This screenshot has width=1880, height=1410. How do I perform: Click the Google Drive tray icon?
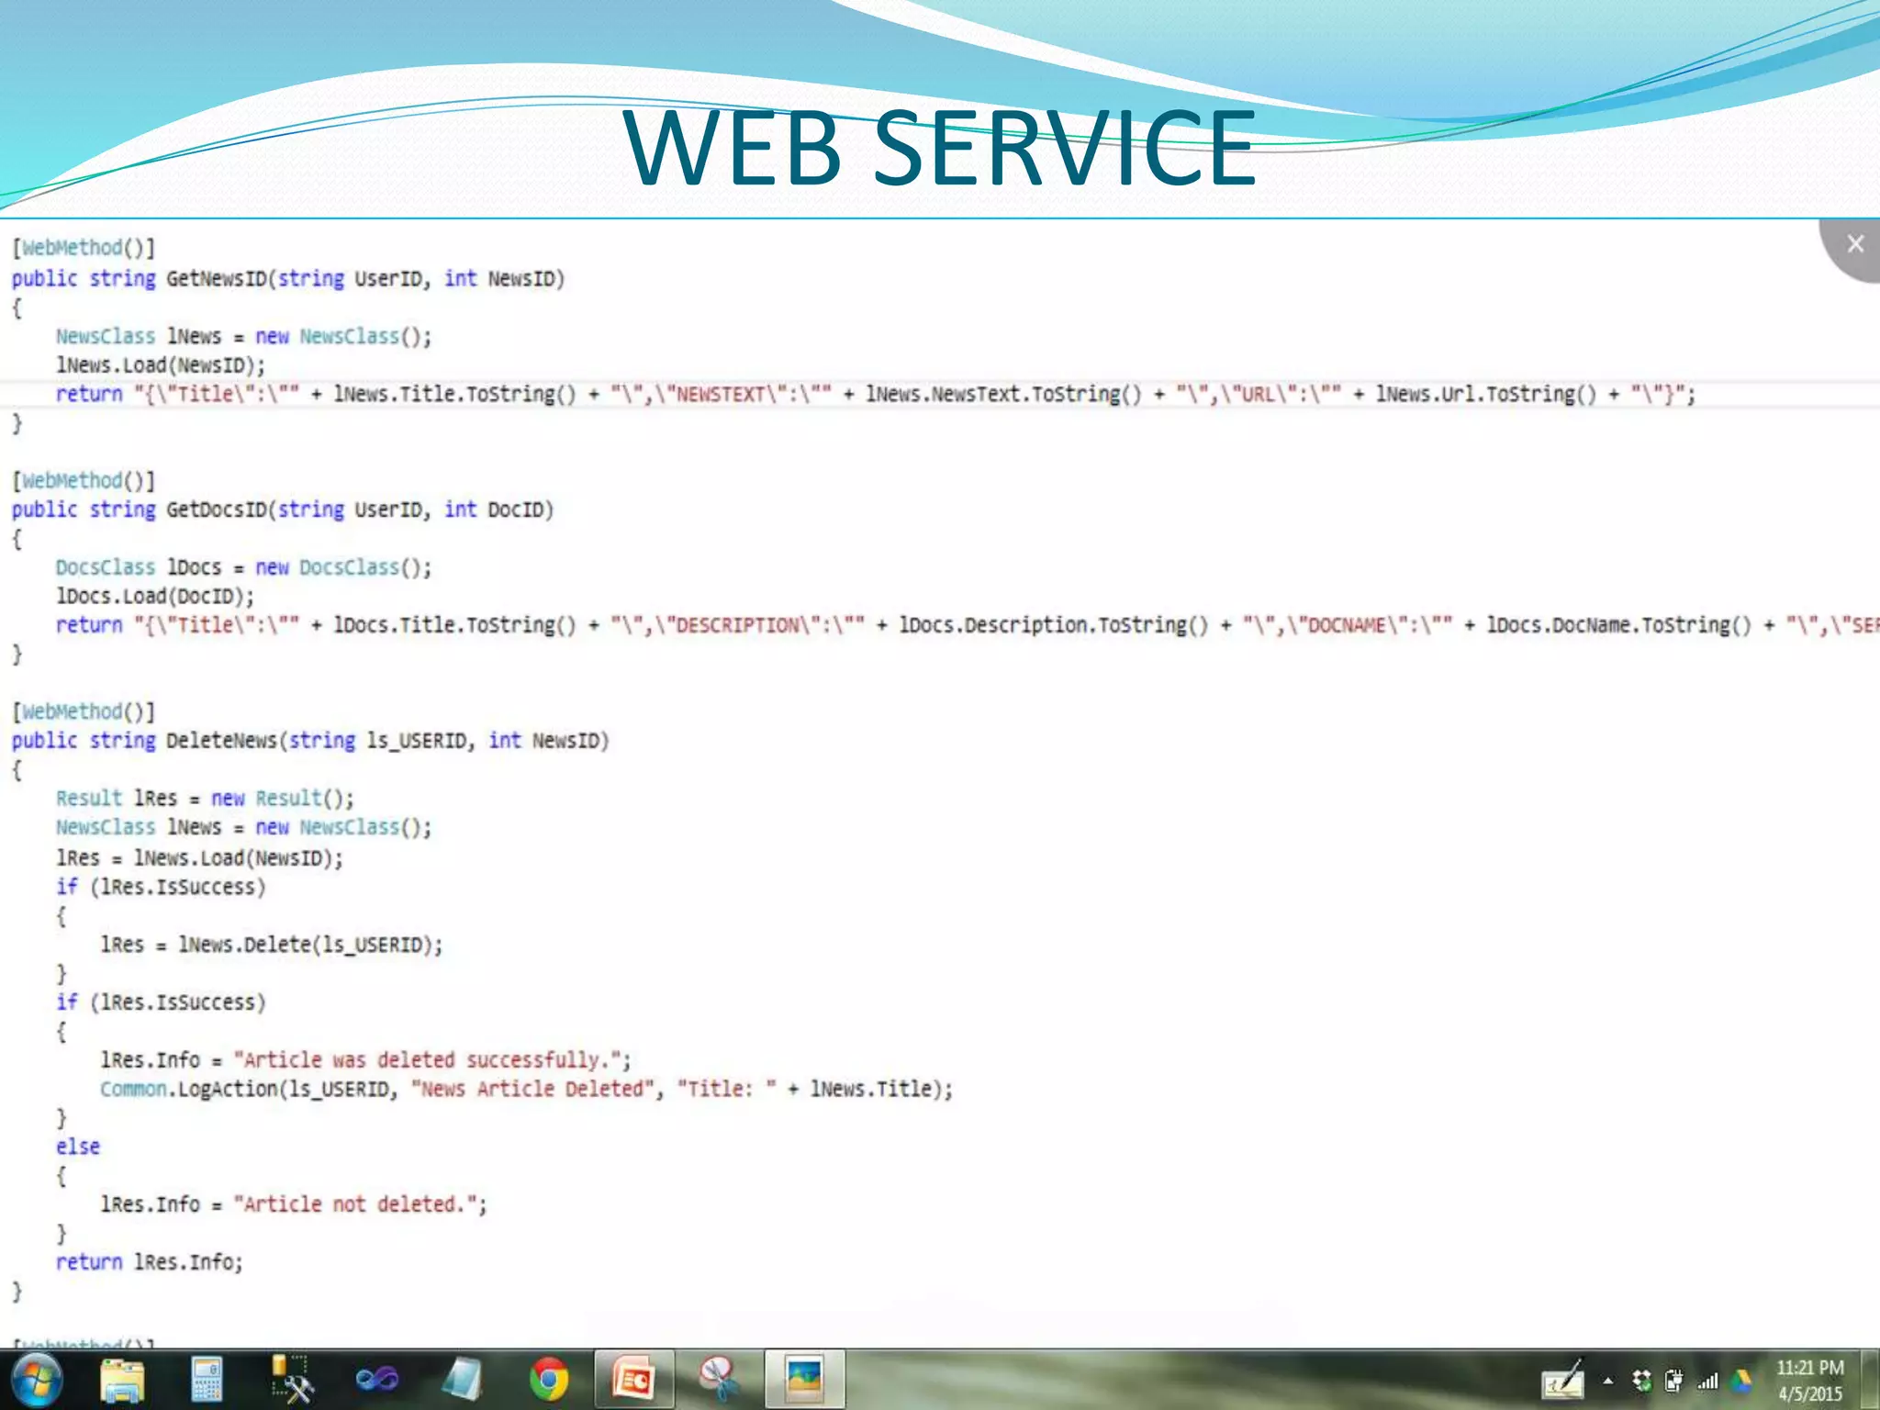click(1741, 1381)
